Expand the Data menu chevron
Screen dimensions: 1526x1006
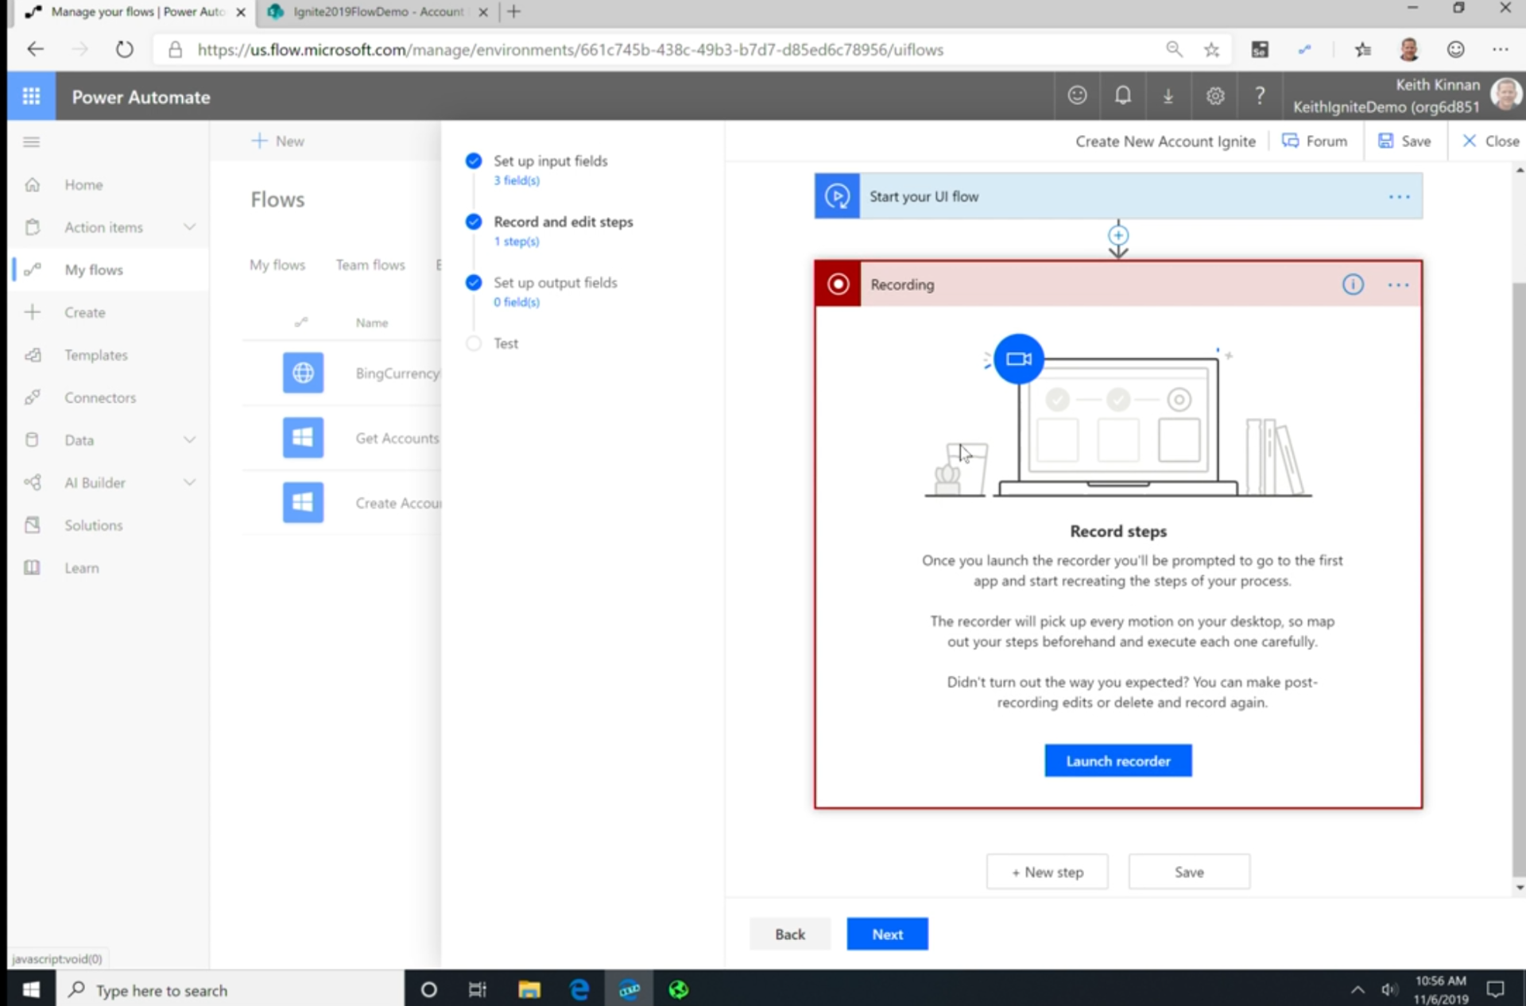pos(189,439)
